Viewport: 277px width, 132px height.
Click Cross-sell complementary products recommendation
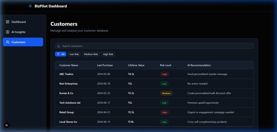[207, 122]
